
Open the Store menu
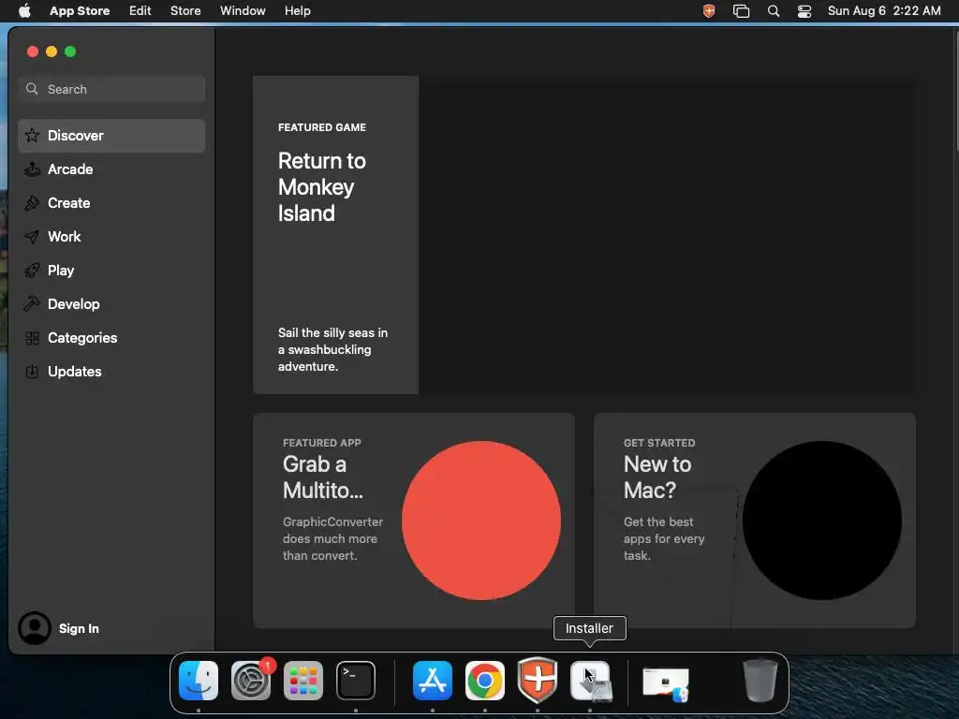click(185, 11)
